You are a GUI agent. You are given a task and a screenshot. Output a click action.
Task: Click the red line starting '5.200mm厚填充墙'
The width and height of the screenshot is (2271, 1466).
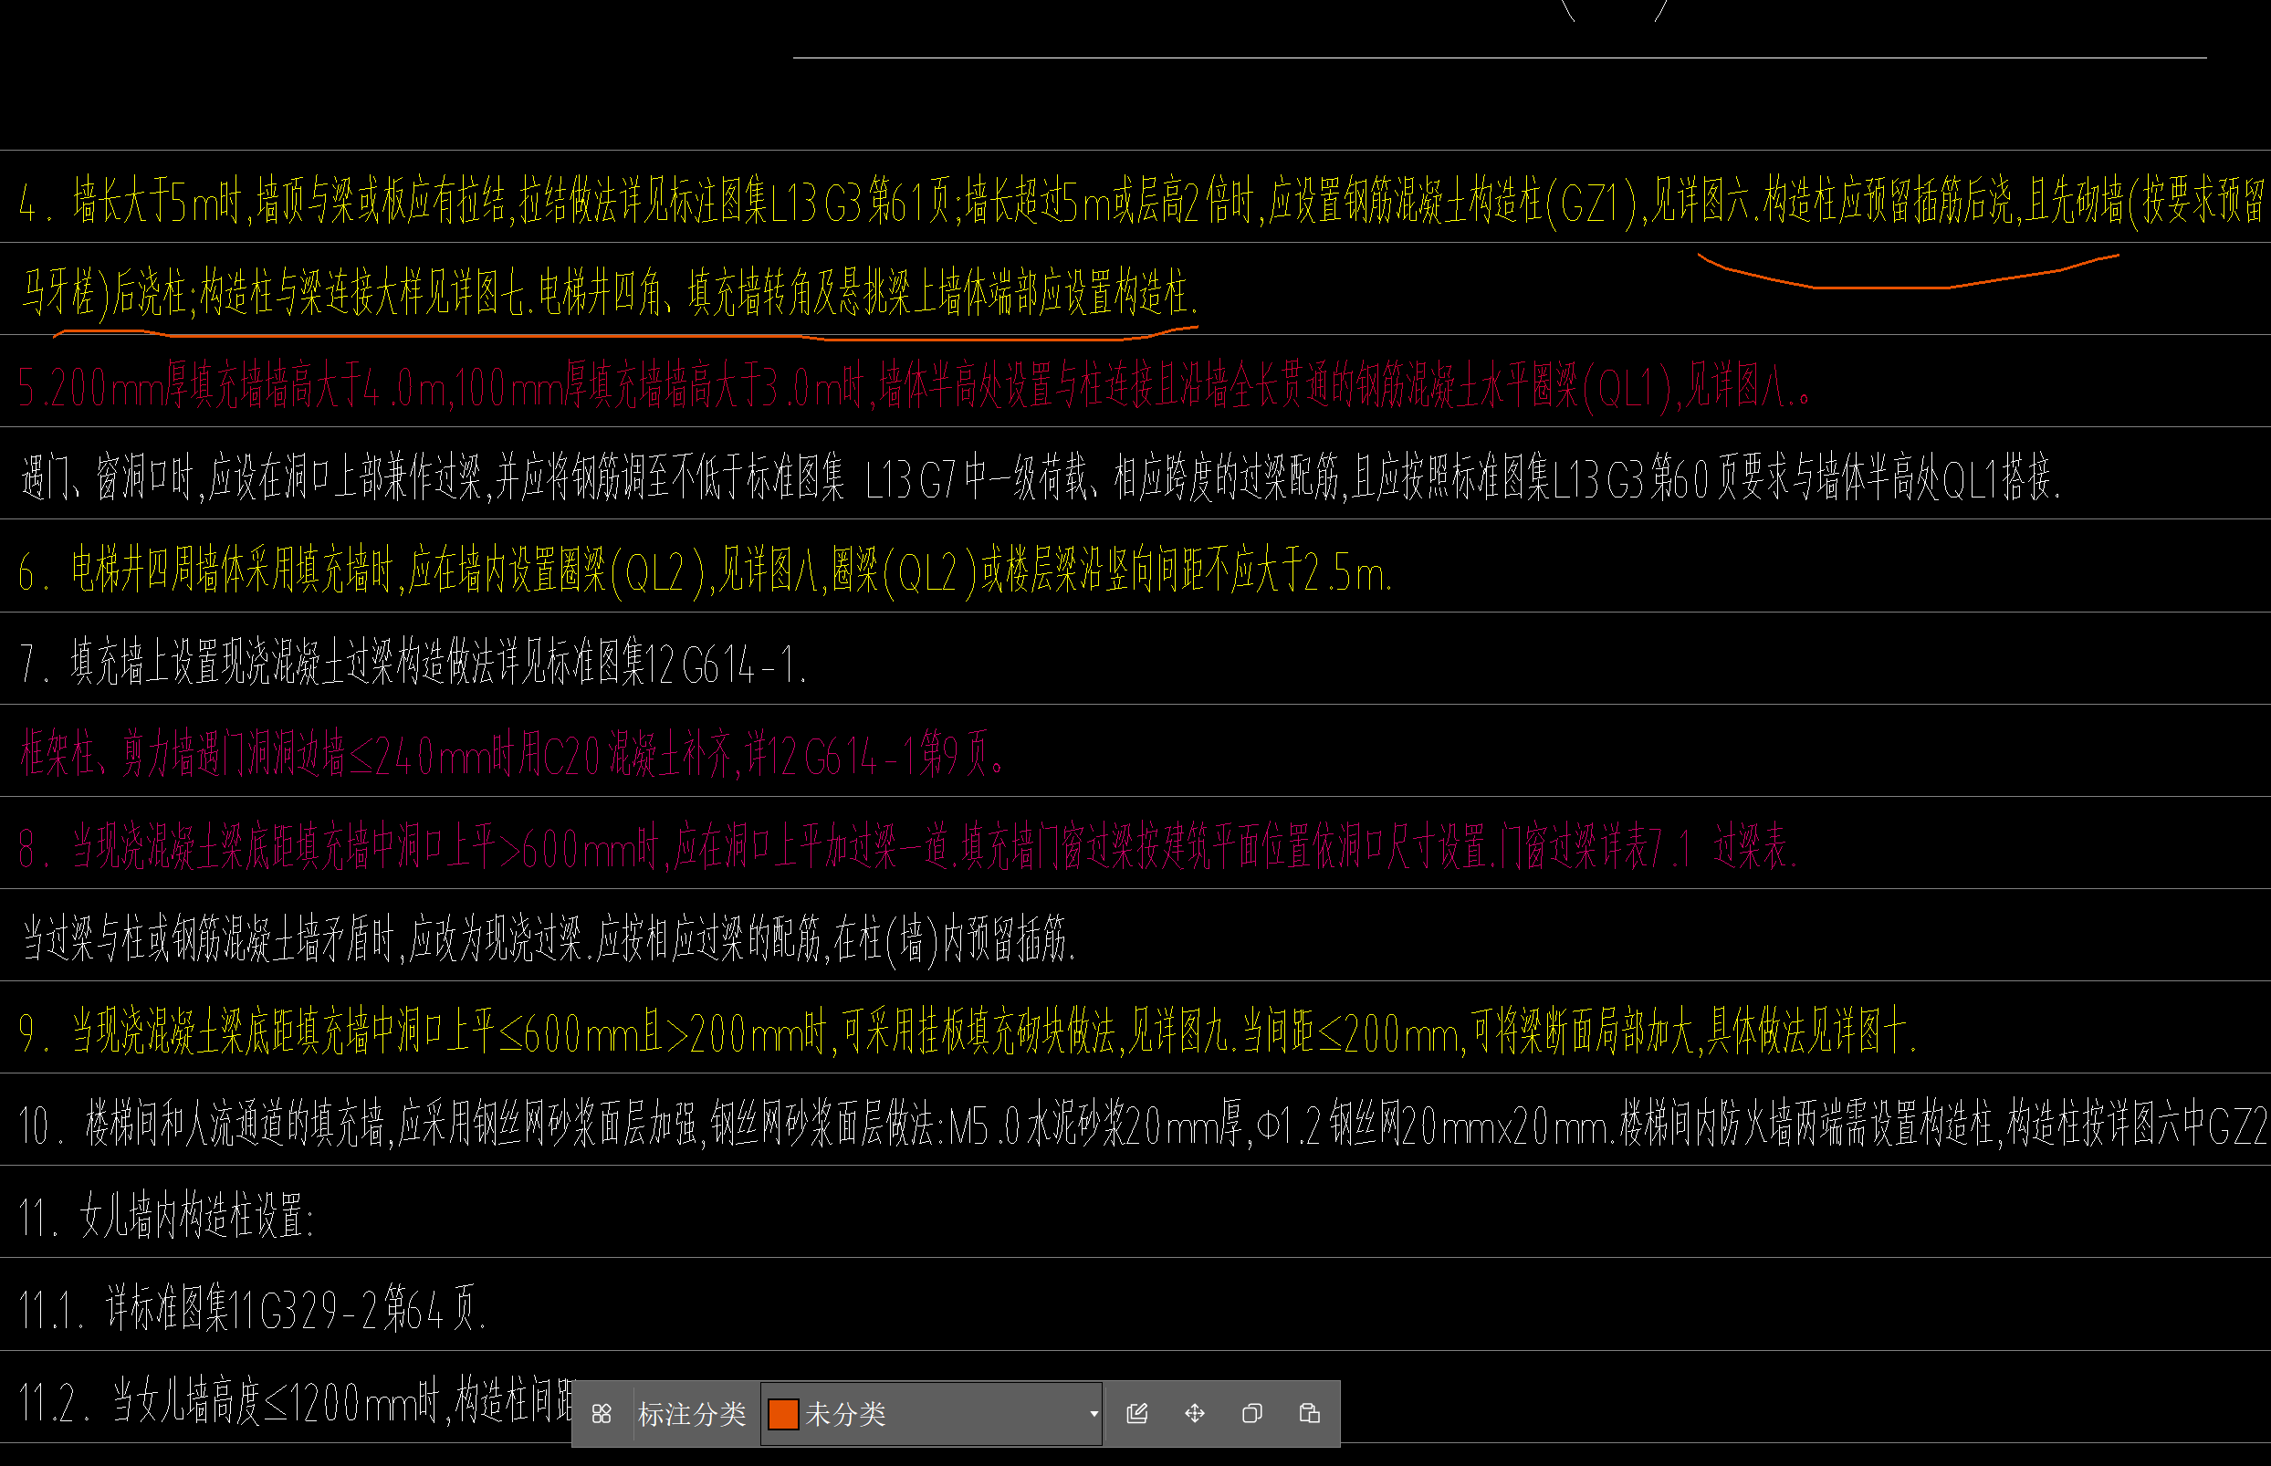(x=914, y=385)
